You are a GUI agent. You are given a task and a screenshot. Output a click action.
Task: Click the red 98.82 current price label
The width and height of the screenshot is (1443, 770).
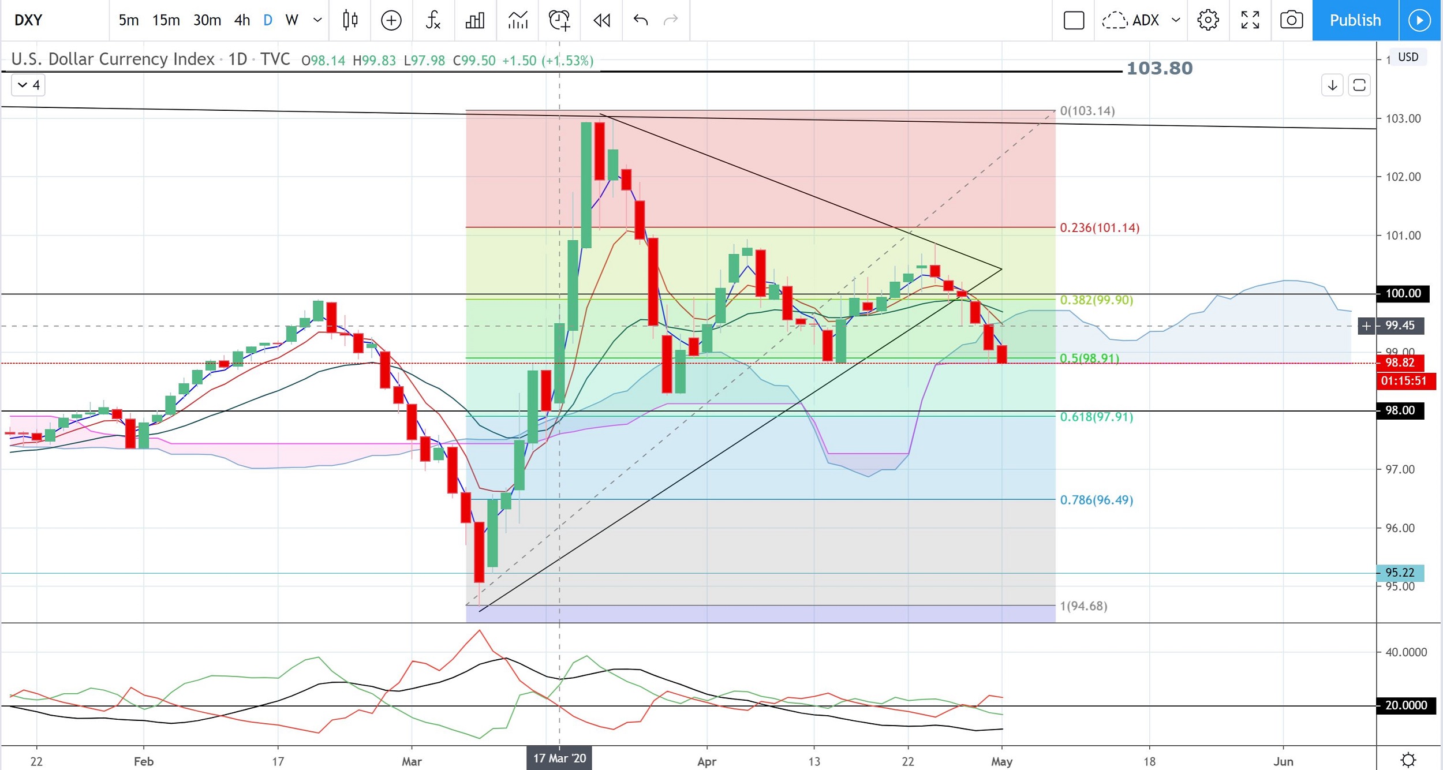tap(1400, 362)
